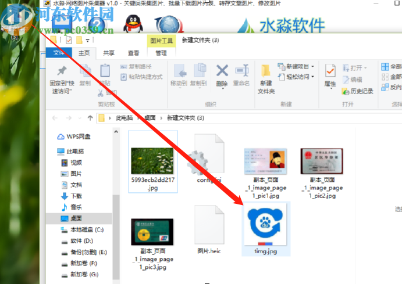Open Documents in the navigation pane
This screenshot has height=284, width=402.
pos(72,185)
